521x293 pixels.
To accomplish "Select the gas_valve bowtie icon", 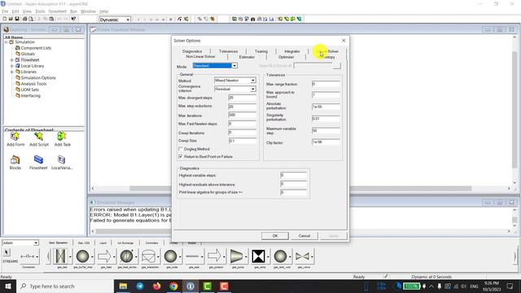I will pyautogui.click(x=302, y=256).
